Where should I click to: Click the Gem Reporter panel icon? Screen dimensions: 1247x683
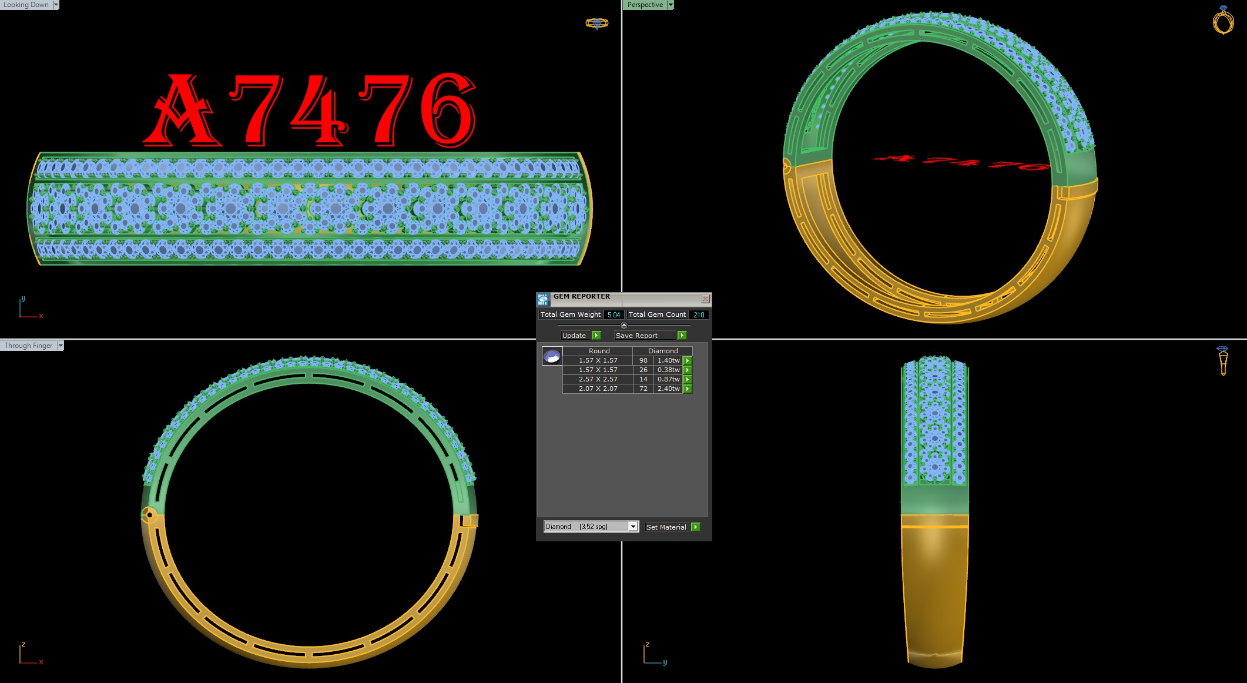543,299
